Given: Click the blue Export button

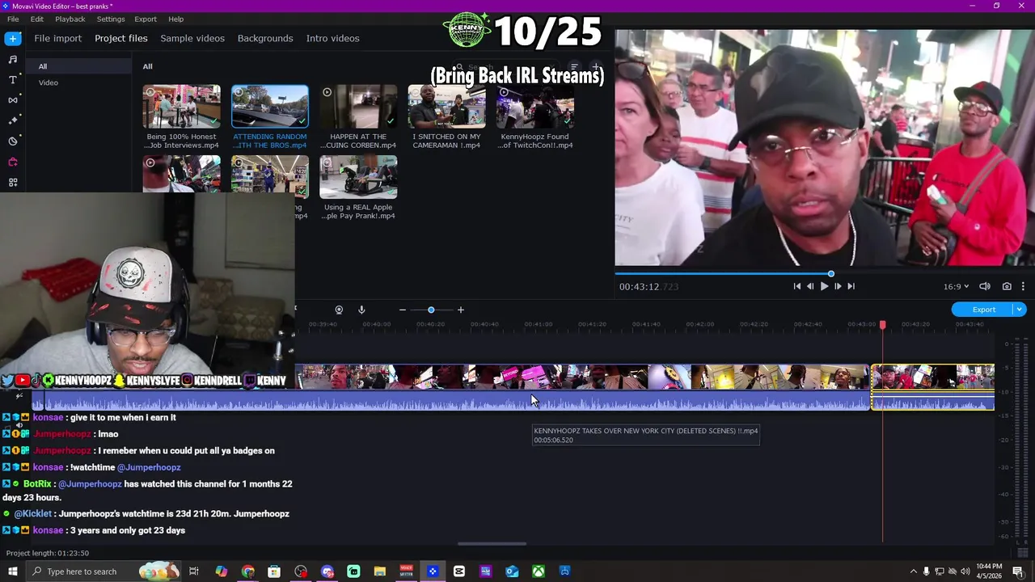Looking at the screenshot, I should pyautogui.click(x=984, y=310).
